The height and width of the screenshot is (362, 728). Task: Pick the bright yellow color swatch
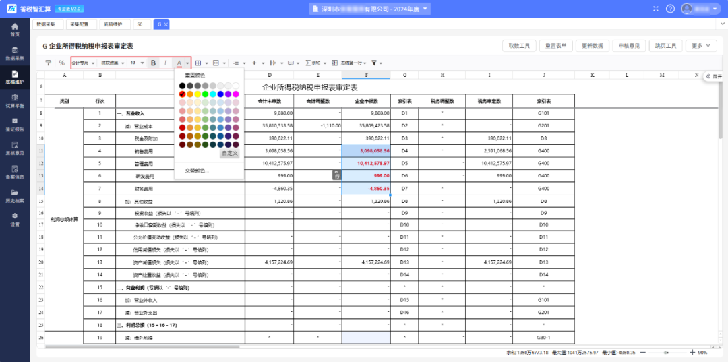[x=198, y=94]
